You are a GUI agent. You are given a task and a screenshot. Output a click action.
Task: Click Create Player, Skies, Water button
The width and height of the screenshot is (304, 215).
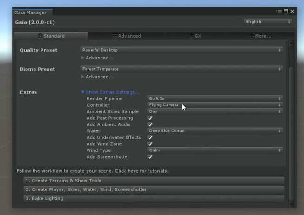pos(154,189)
